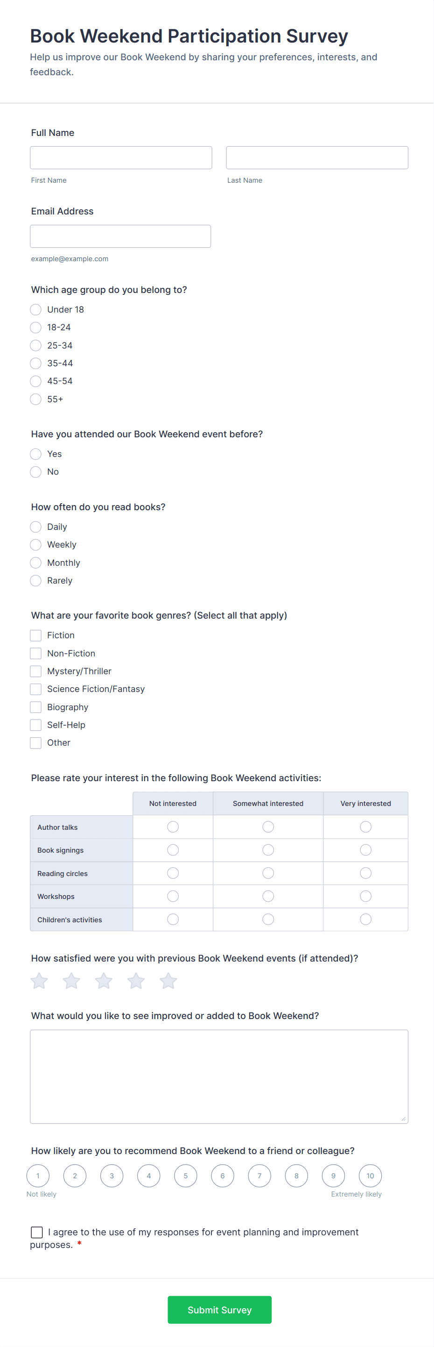Select 10 on the recommendation scale
This screenshot has width=434, height=1347.
pos(370,1176)
